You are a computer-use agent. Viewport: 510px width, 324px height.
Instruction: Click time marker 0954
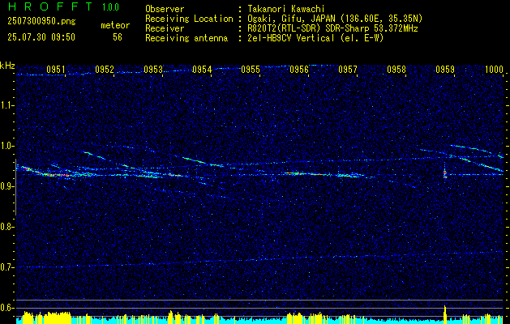pos(202,69)
